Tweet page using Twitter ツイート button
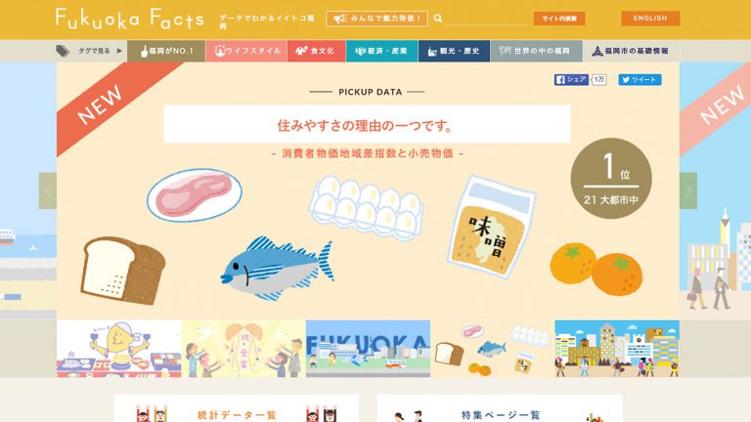Viewport: 751px width, 422px height. 640,79
